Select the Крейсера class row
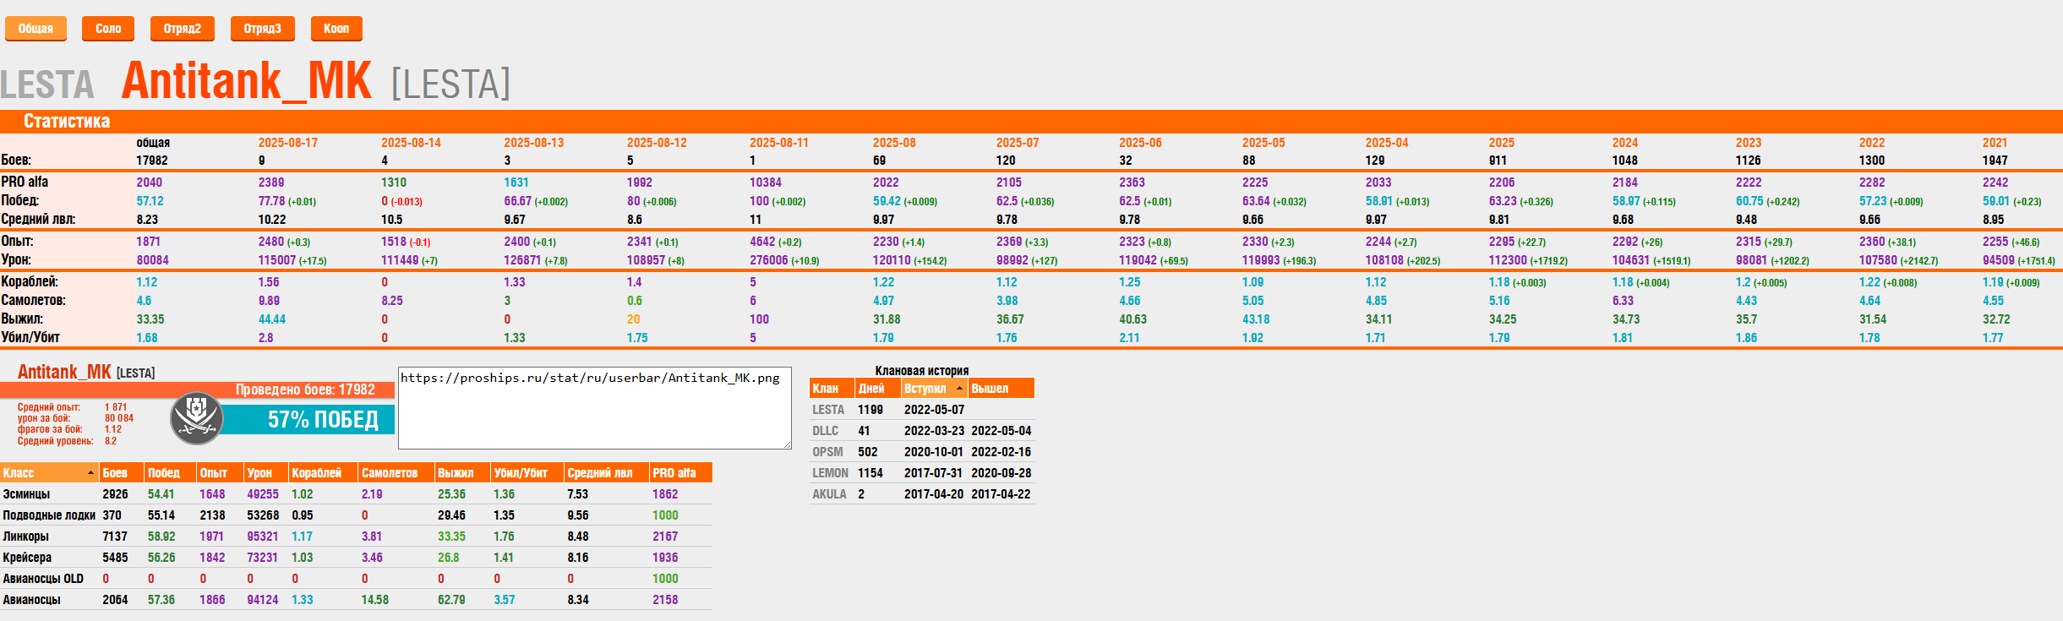Image resolution: width=2063 pixels, height=621 pixels. click(x=356, y=558)
